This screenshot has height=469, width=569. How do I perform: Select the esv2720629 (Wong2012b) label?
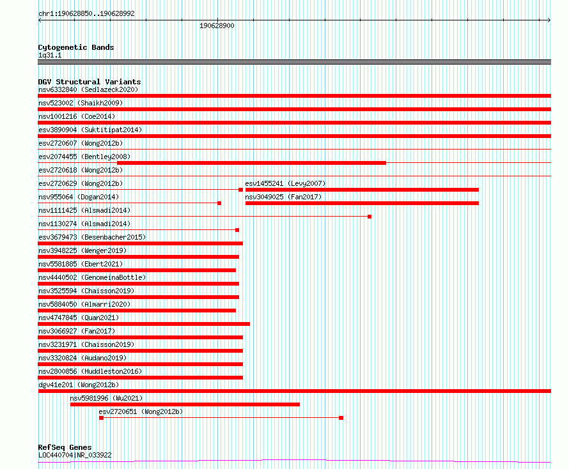[x=81, y=183]
